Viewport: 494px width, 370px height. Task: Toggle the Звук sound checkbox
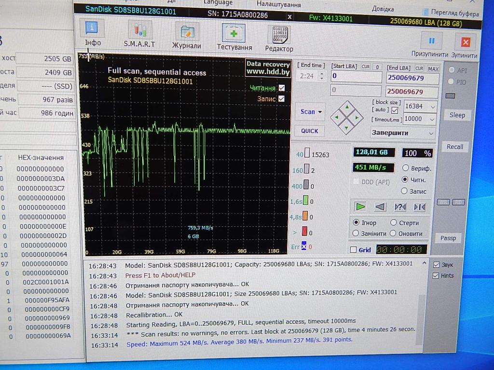tap(436, 264)
